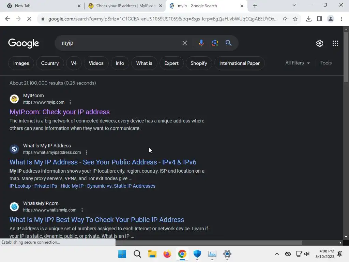349x262 pixels.
Task: Open the IP Lookup sitelink
Action: 20,186
